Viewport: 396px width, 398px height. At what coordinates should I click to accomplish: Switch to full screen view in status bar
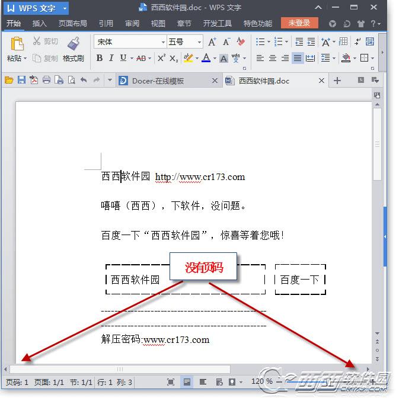[x=171, y=382]
